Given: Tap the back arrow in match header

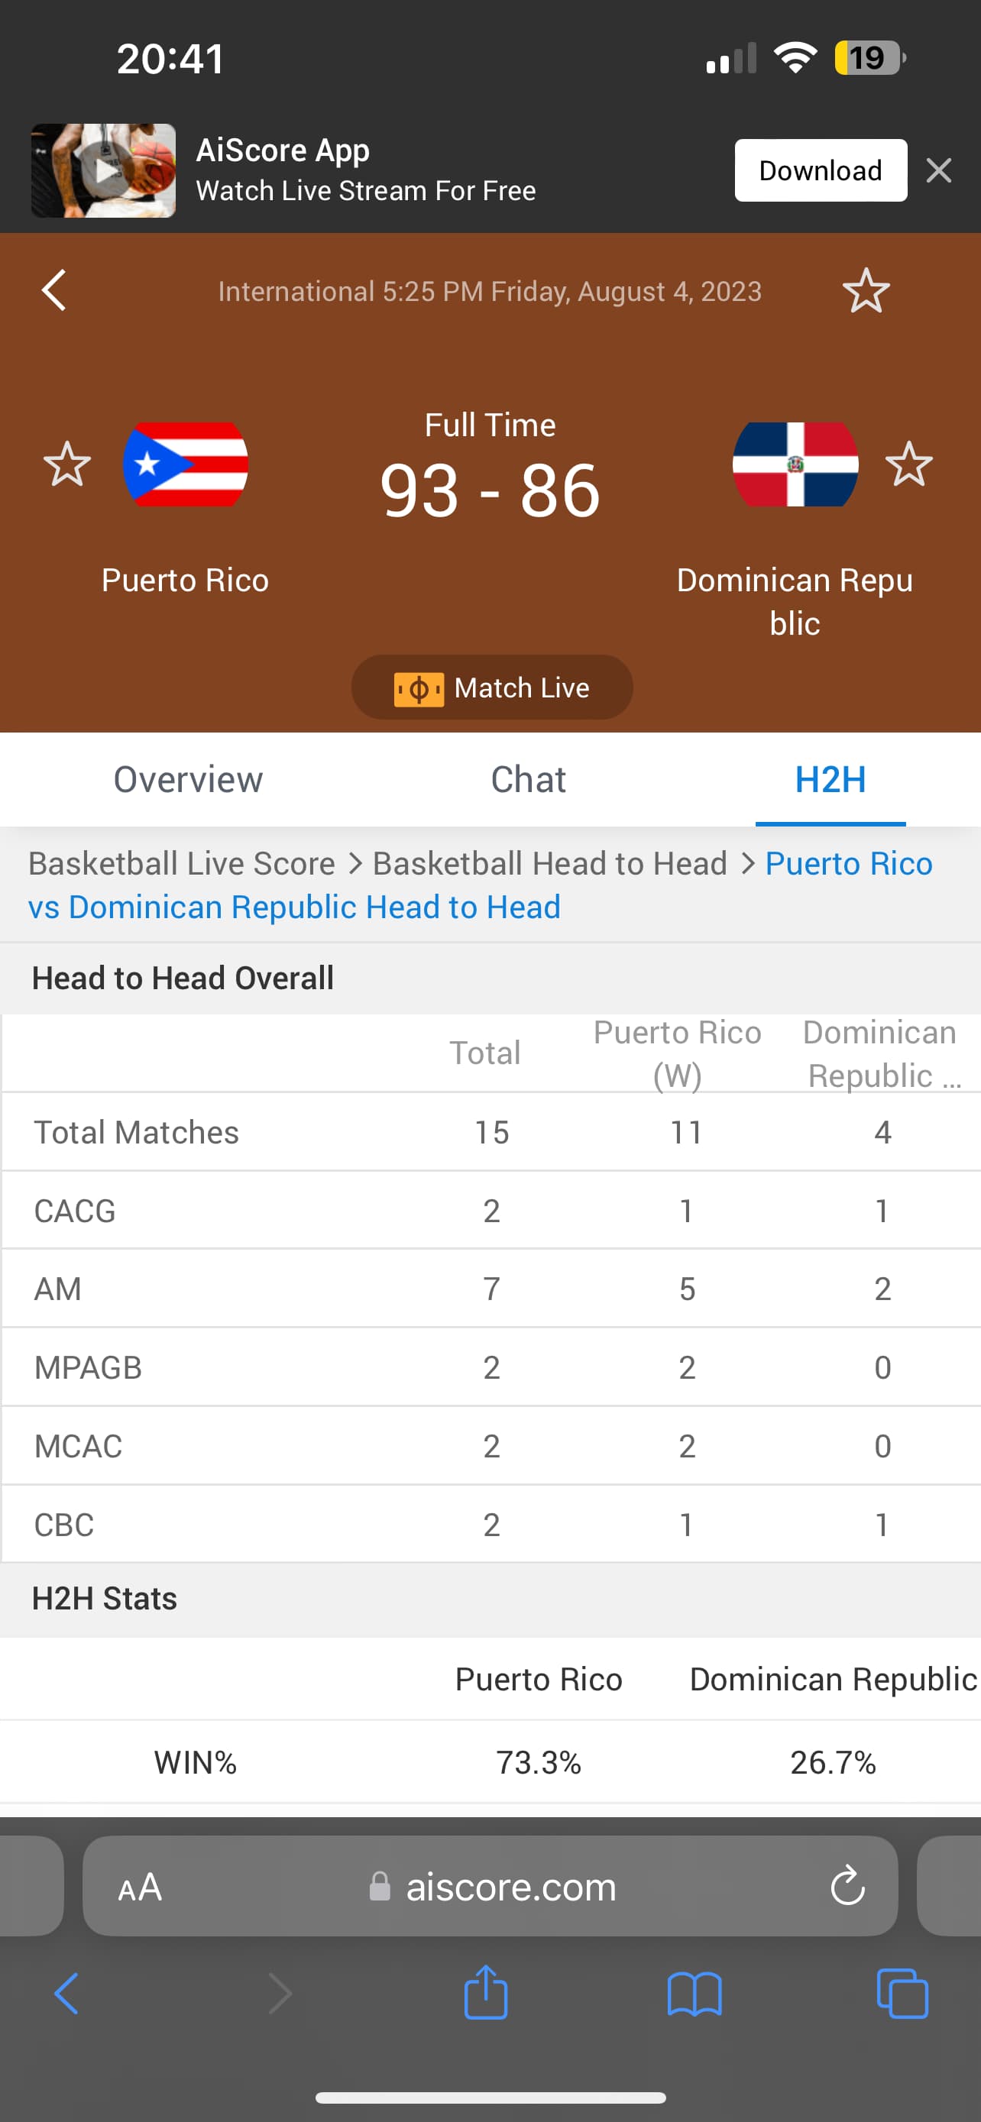Looking at the screenshot, I should (x=54, y=291).
